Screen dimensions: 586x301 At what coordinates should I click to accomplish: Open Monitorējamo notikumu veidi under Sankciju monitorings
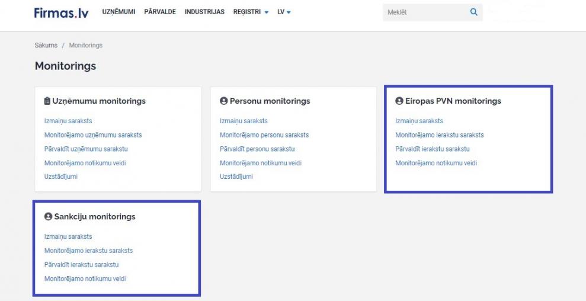(x=85, y=278)
